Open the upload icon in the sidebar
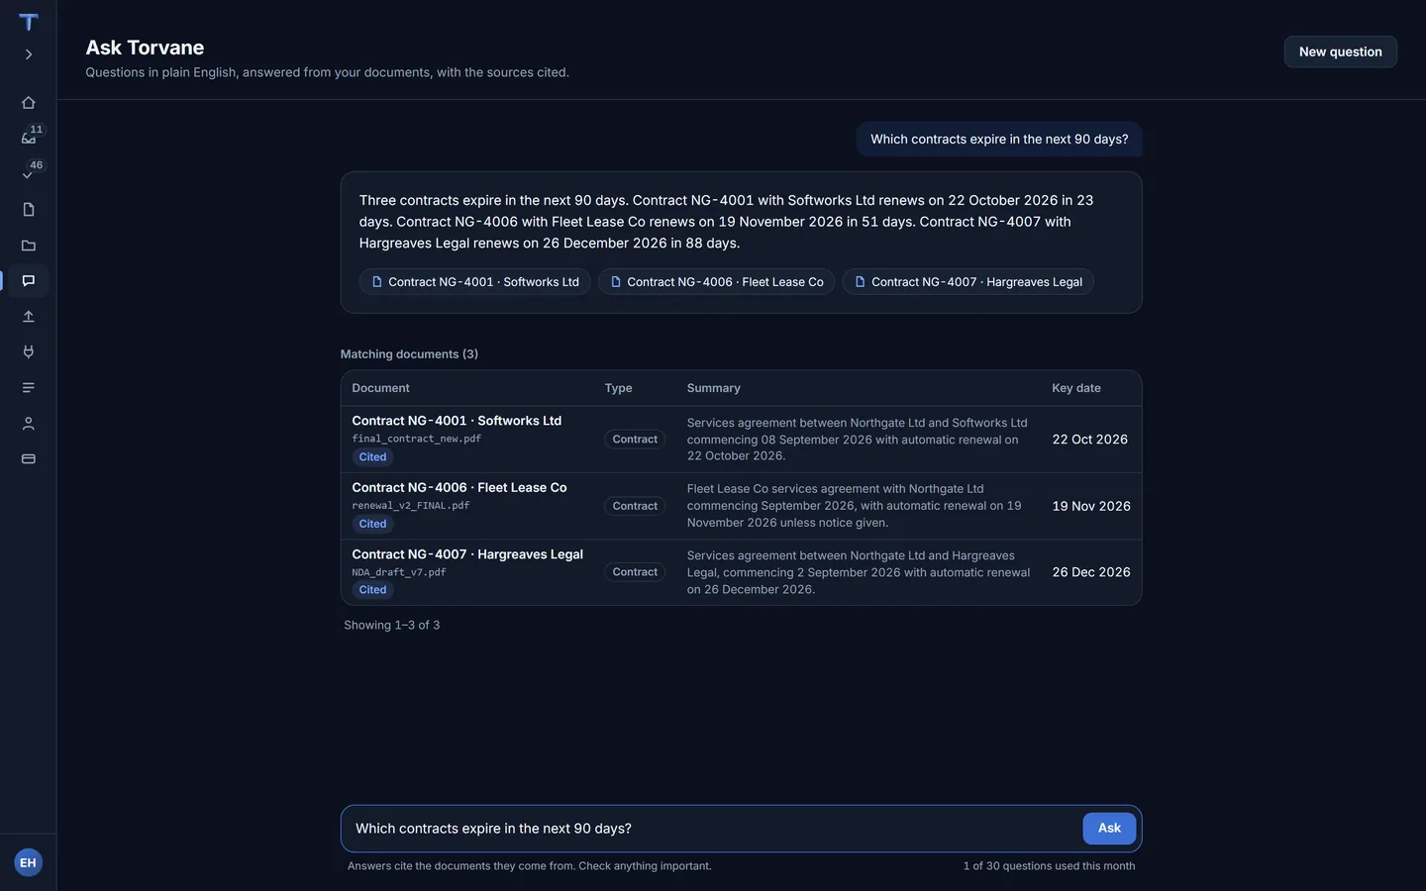This screenshot has height=891, width=1426. click(x=29, y=317)
